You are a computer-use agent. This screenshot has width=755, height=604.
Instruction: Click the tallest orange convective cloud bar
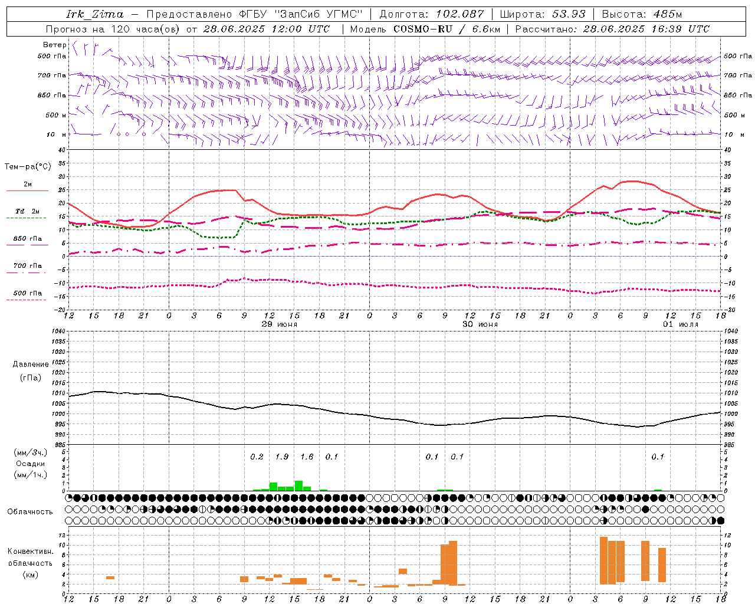coord(603,560)
